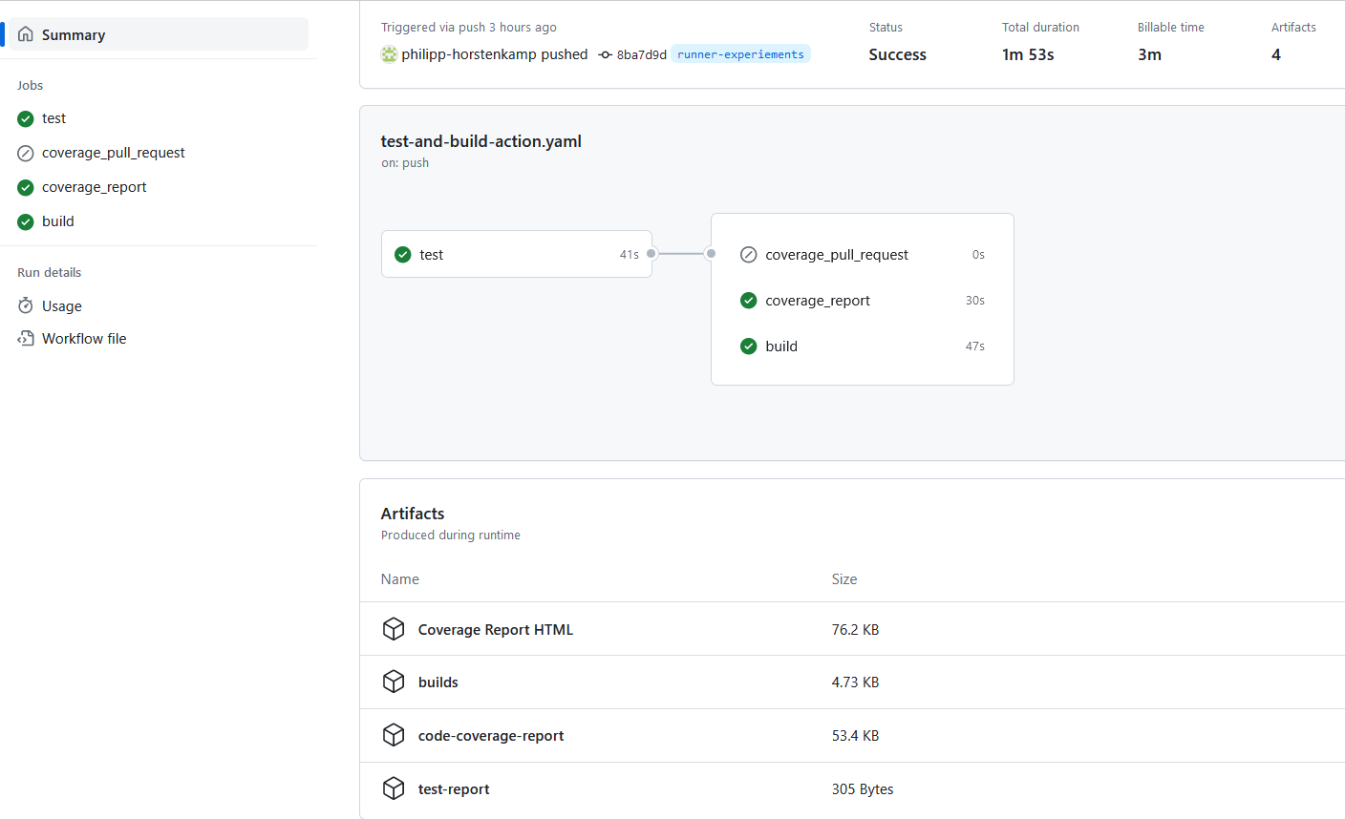Click the philipp-horstenkamp username link
The height and width of the screenshot is (819, 1345).
coord(468,54)
